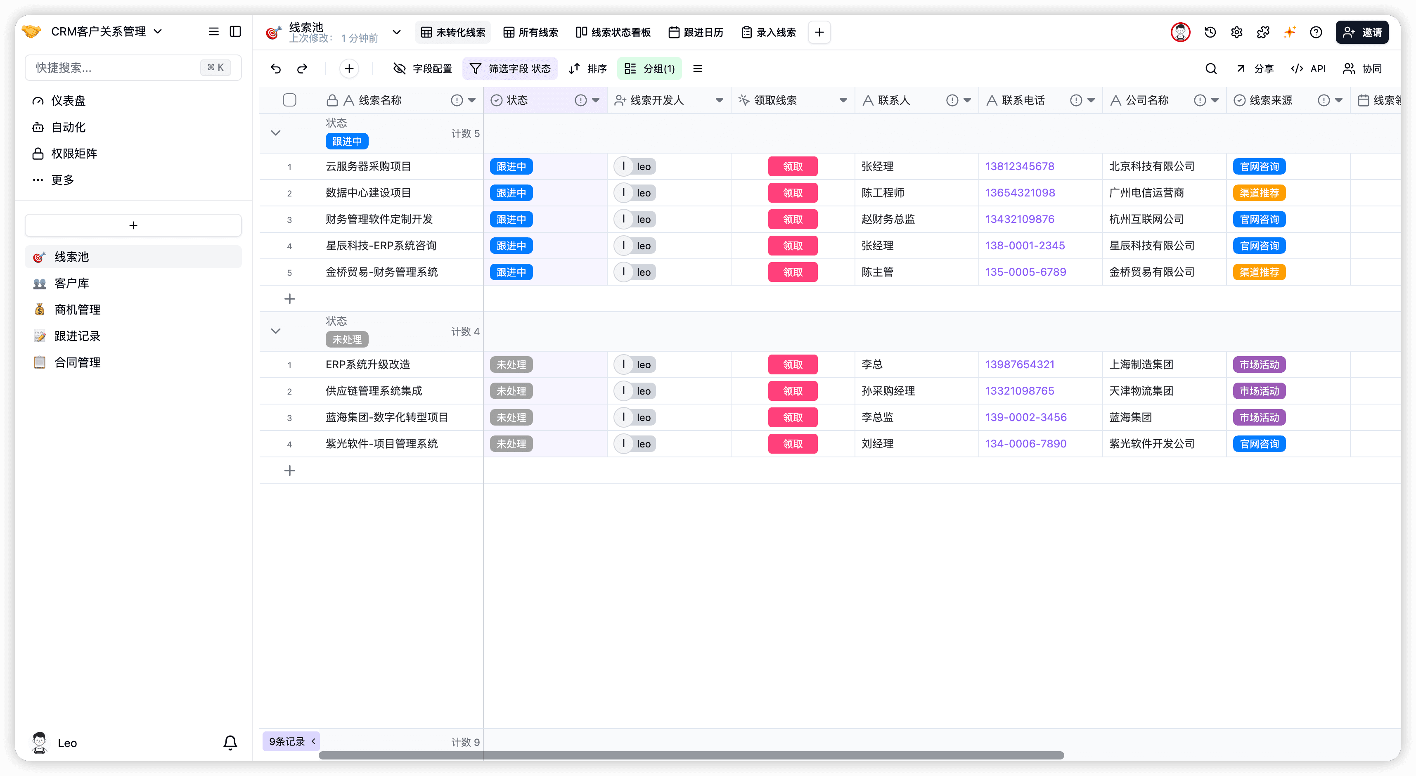Open 分组(1) grouping toolbar button
1416x776 pixels.
[649, 69]
